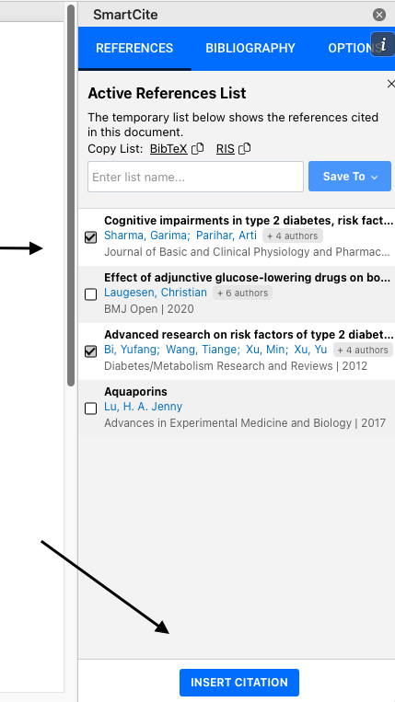Screen dimensions: 395x702
Task: Open author link Lu, H. A. Jenny
Action: pos(144,407)
